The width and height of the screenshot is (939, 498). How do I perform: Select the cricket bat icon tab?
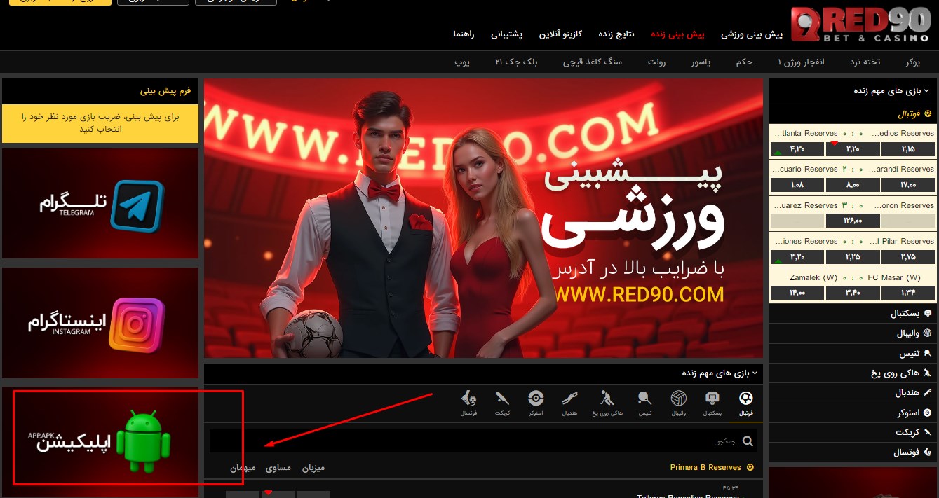[502, 399]
